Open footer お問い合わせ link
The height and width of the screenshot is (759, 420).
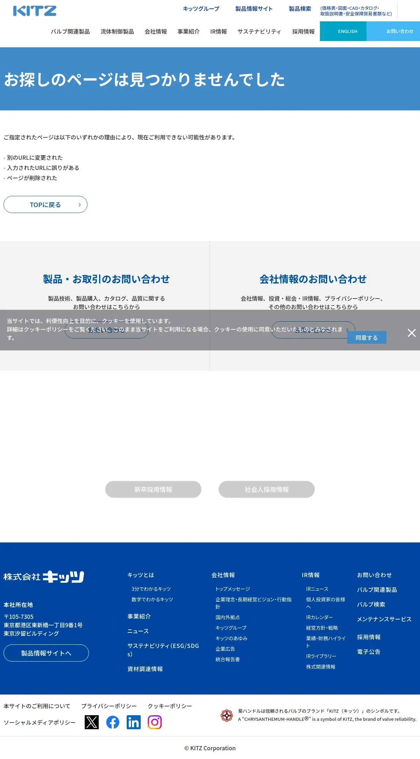374,575
